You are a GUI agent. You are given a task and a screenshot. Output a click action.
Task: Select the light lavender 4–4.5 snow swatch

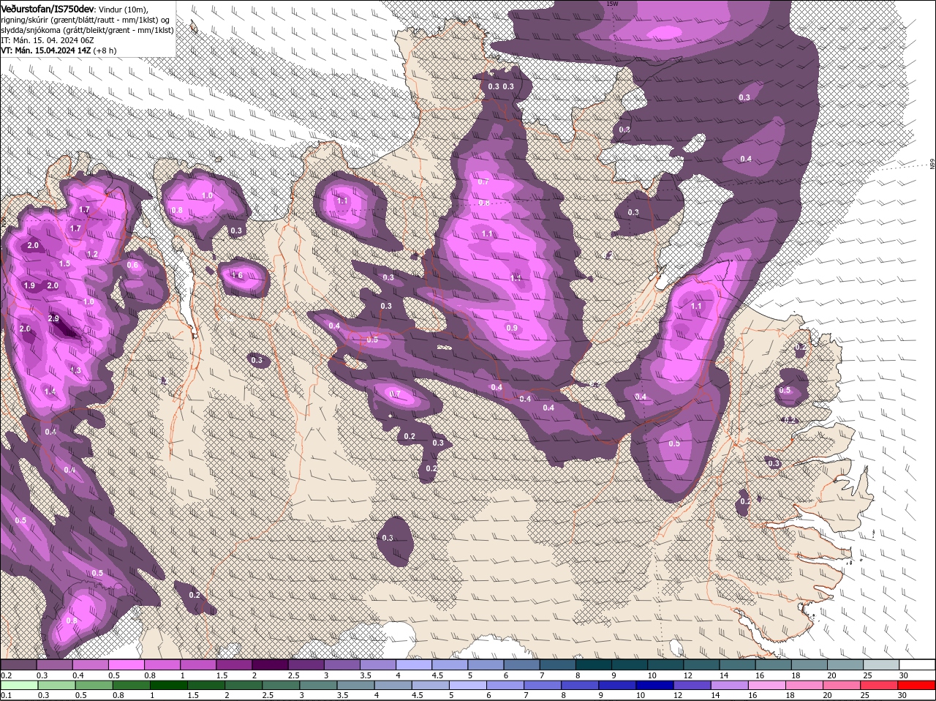click(414, 664)
